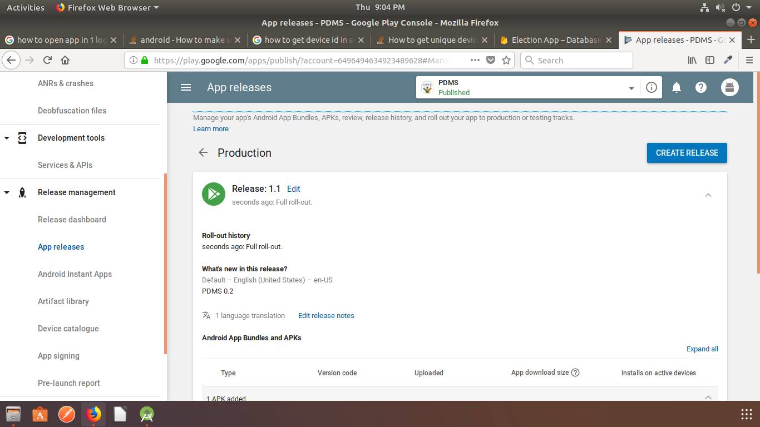Open Deobfuscation files page

coord(72,111)
